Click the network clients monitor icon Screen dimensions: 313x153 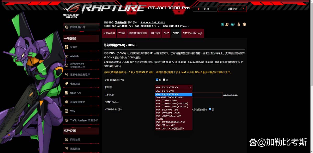click(233, 25)
